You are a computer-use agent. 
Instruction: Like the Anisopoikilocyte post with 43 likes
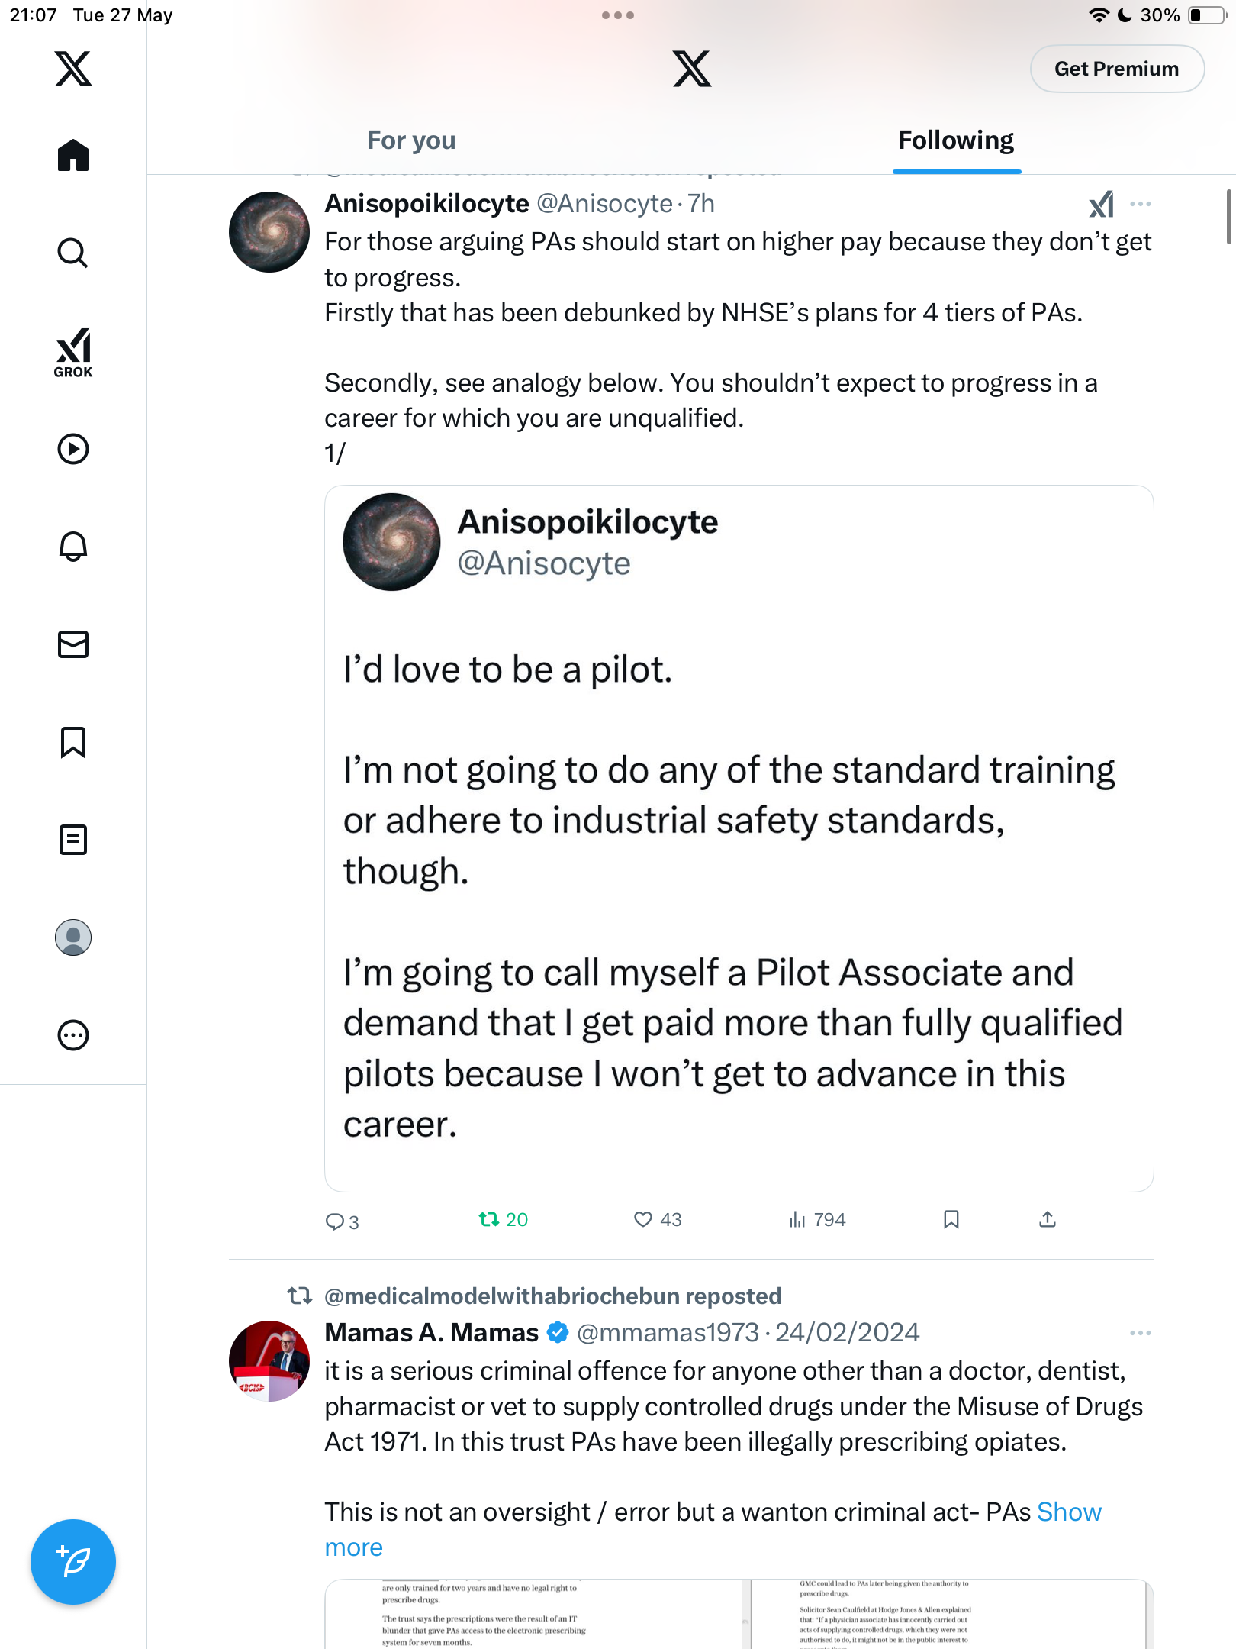coord(658,1219)
